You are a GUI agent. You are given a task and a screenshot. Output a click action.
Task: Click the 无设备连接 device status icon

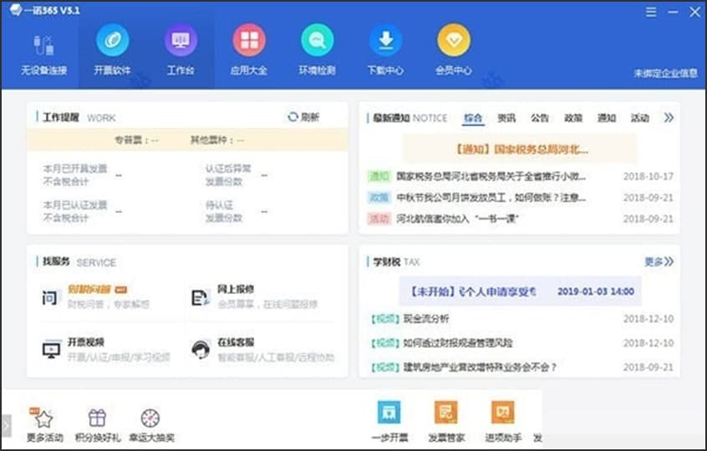coord(43,45)
